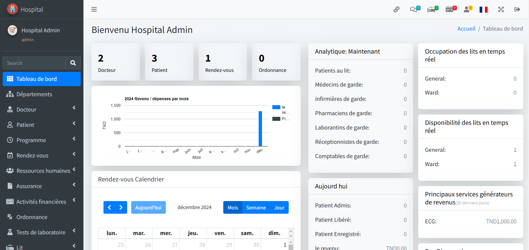This screenshot has height=250, width=529.
Task: Click the Hospital logo in the sidebar header
Action: (x=12, y=9)
